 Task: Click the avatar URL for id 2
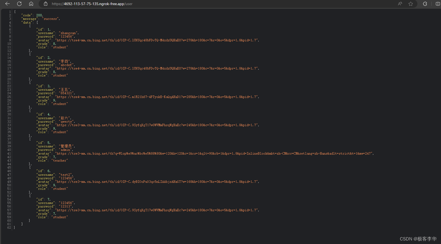coord(156,68)
